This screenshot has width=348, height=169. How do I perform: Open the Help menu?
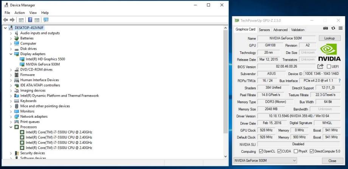coord(45,13)
